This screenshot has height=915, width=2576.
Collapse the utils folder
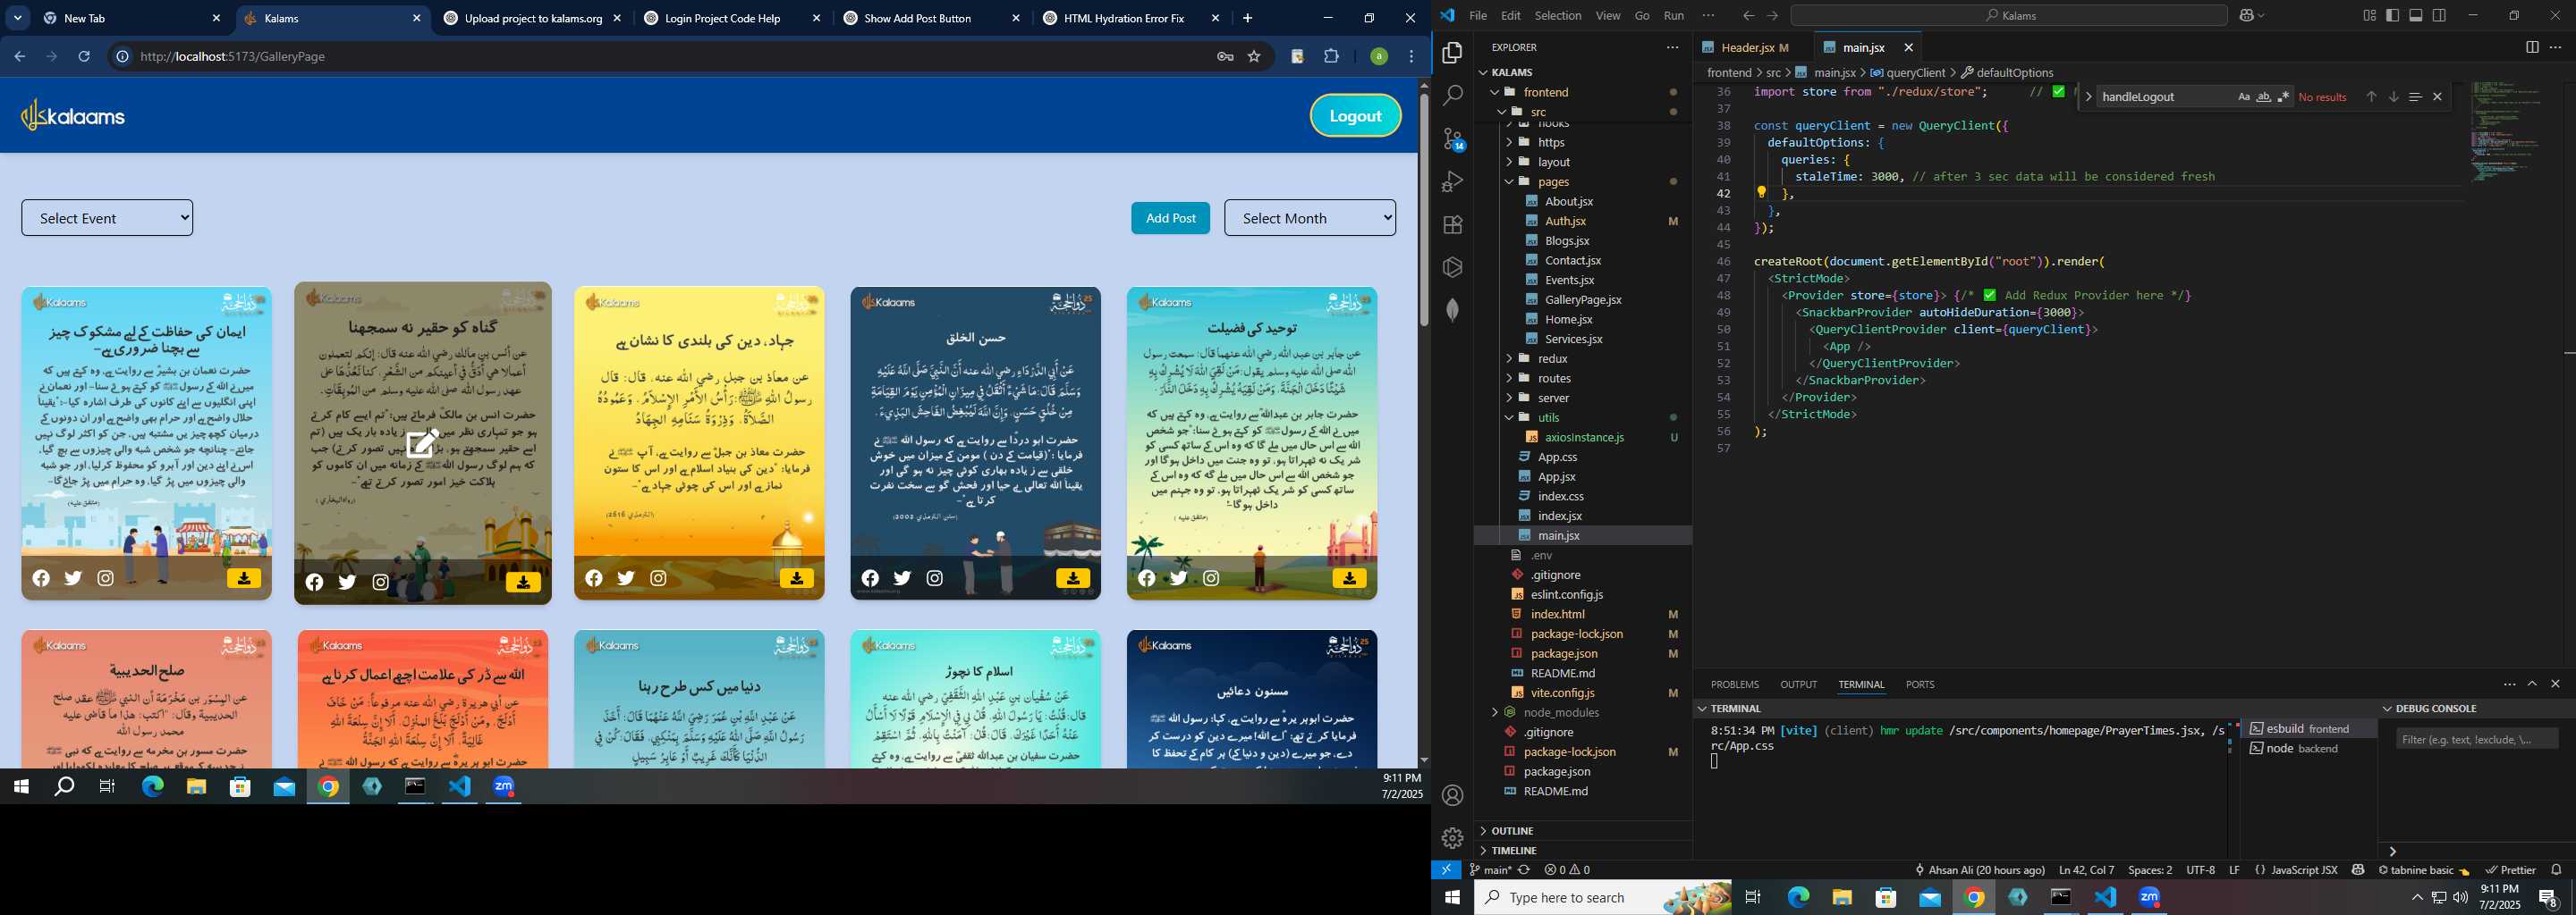(x=1509, y=417)
